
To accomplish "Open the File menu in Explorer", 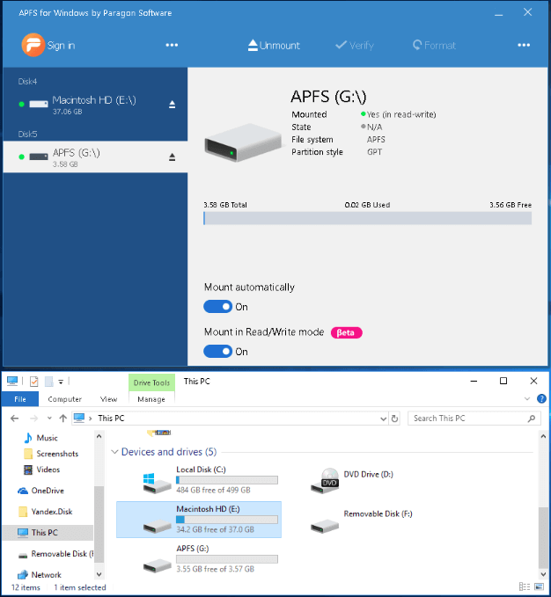I will (x=19, y=399).
